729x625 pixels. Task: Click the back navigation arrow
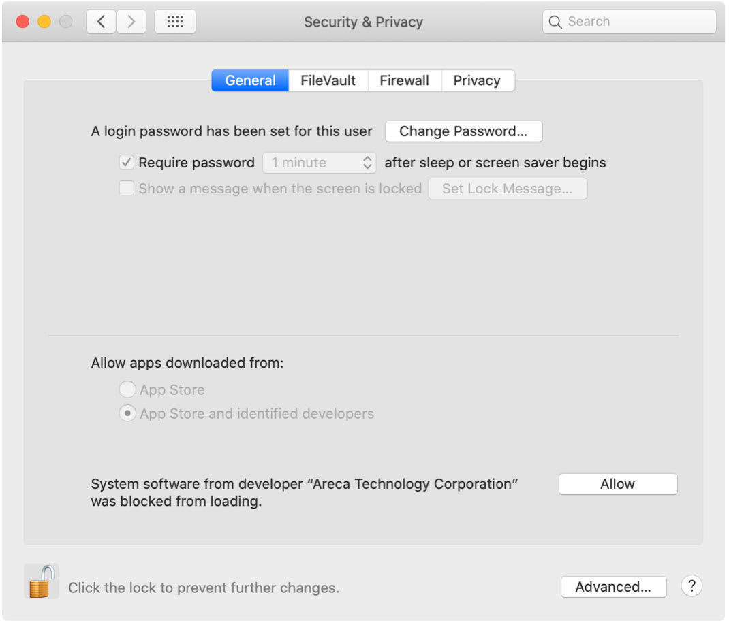pyautogui.click(x=100, y=21)
